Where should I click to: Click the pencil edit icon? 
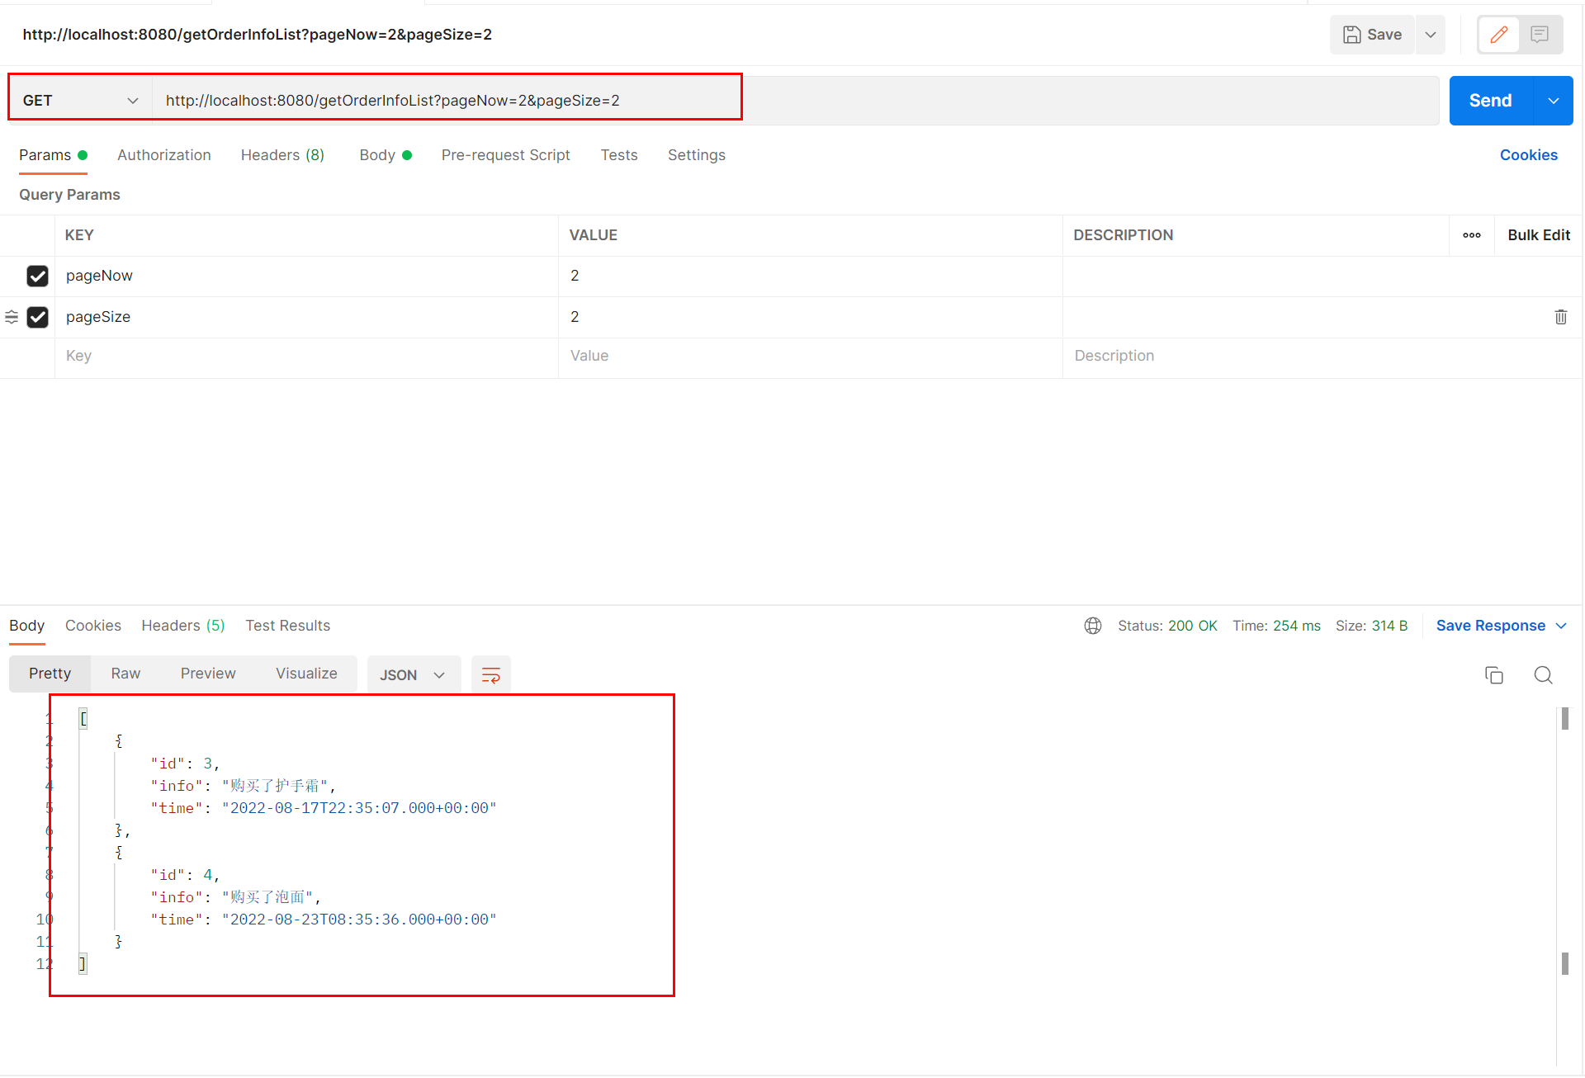(x=1498, y=35)
